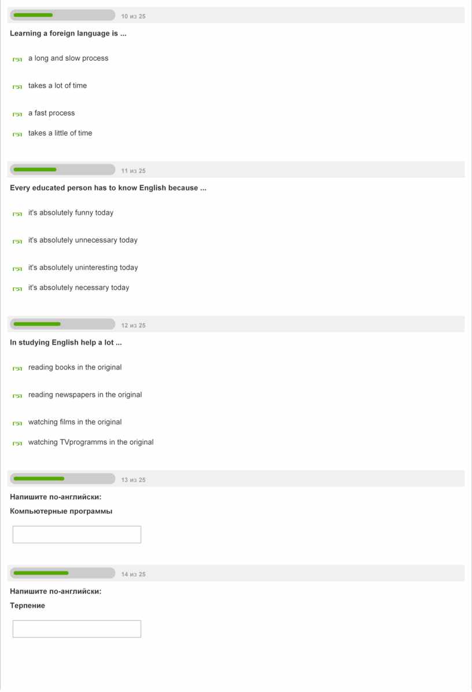This screenshot has height=692, width=472.
Task: Select 'it's absolutely funny today' checkbox
Action: 17,214
